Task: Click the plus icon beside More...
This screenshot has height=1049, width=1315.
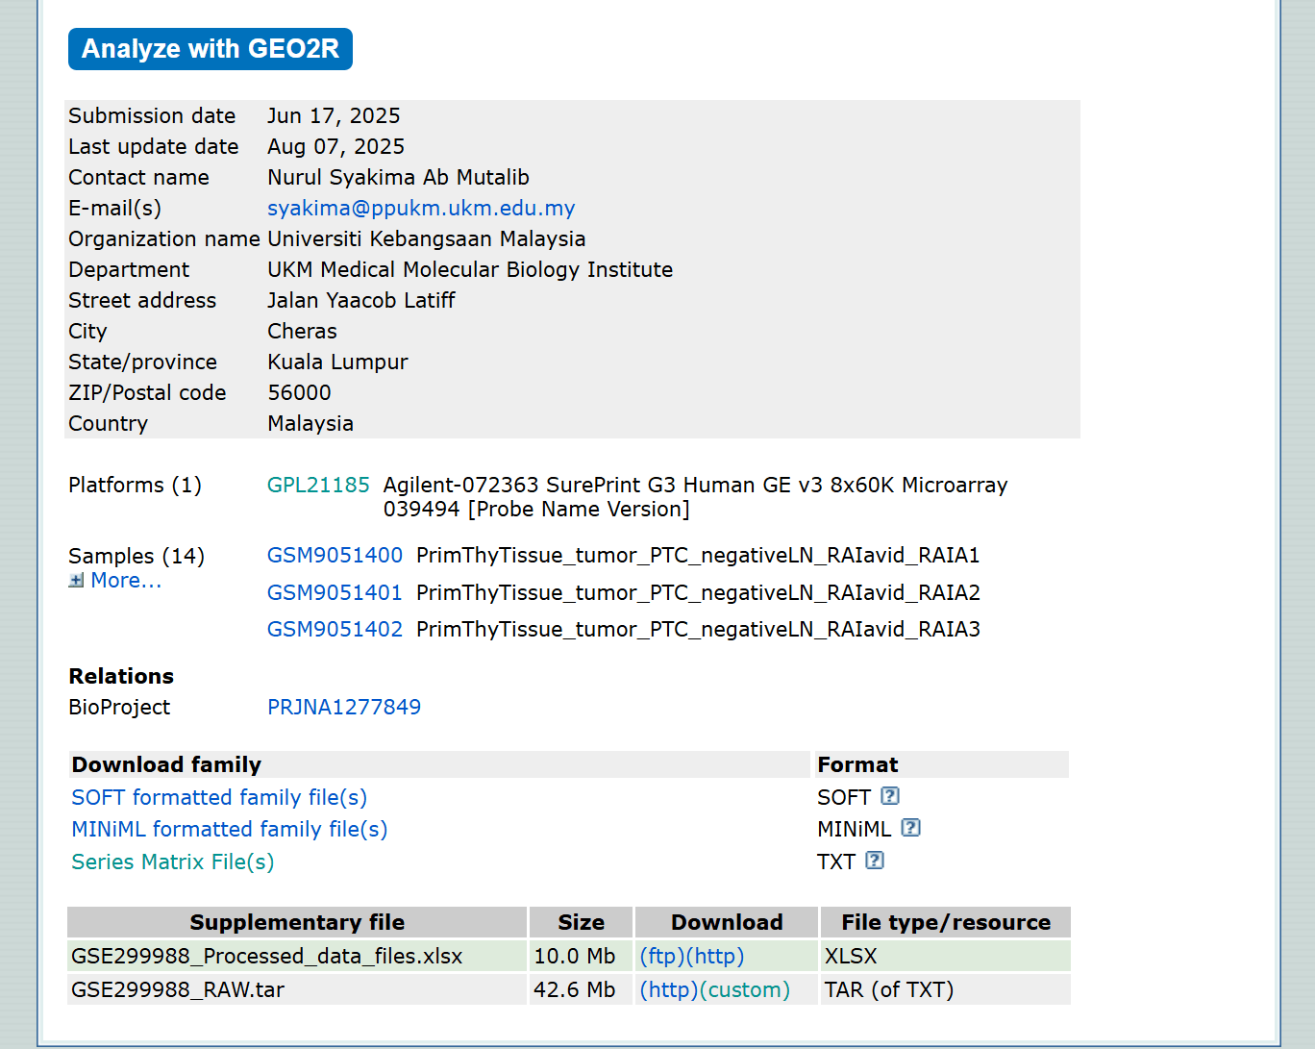Action: pyautogui.click(x=76, y=581)
